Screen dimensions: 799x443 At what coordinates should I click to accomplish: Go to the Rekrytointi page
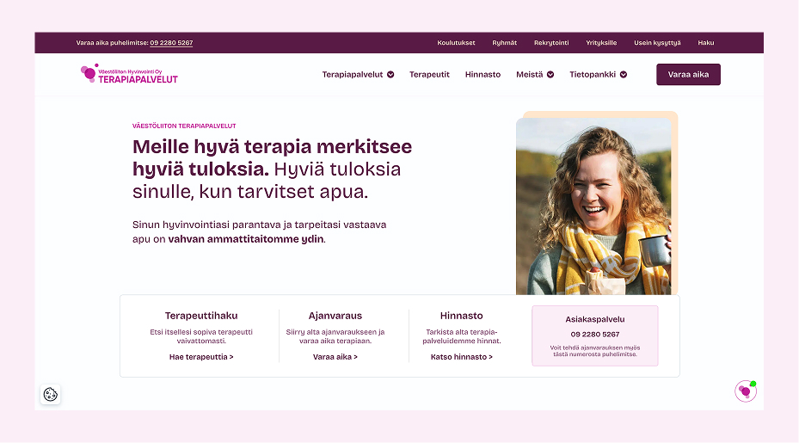click(x=551, y=43)
